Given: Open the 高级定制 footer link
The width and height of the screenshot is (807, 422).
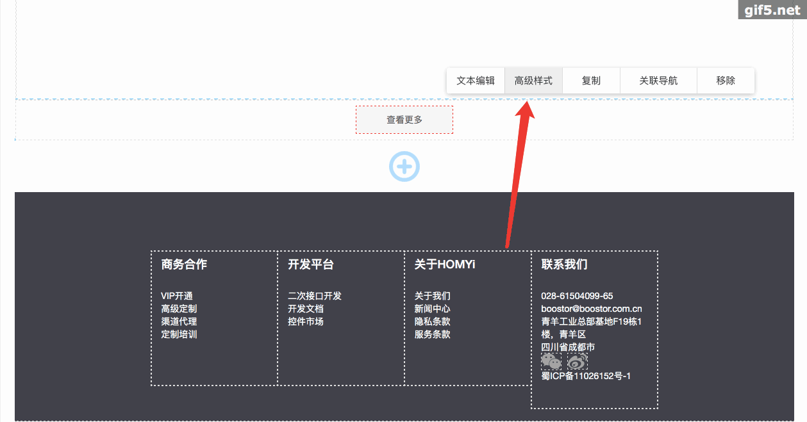Looking at the screenshot, I should coord(179,309).
